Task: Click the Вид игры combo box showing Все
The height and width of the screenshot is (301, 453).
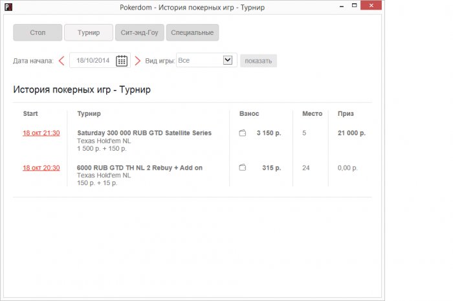Action: coord(206,60)
